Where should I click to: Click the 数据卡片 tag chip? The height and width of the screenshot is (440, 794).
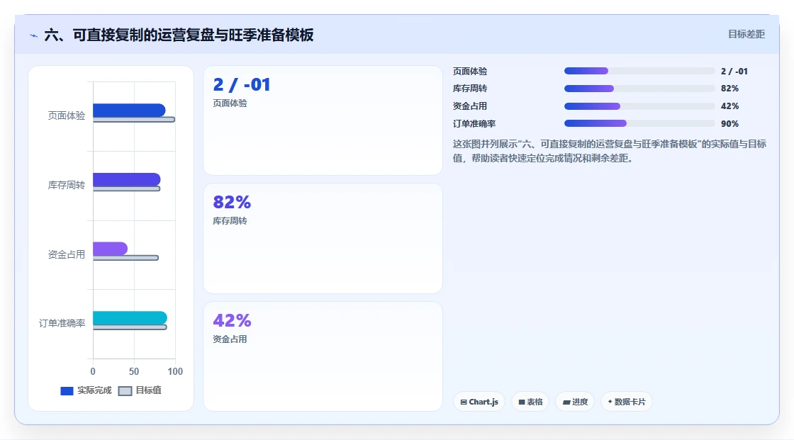[x=627, y=402]
